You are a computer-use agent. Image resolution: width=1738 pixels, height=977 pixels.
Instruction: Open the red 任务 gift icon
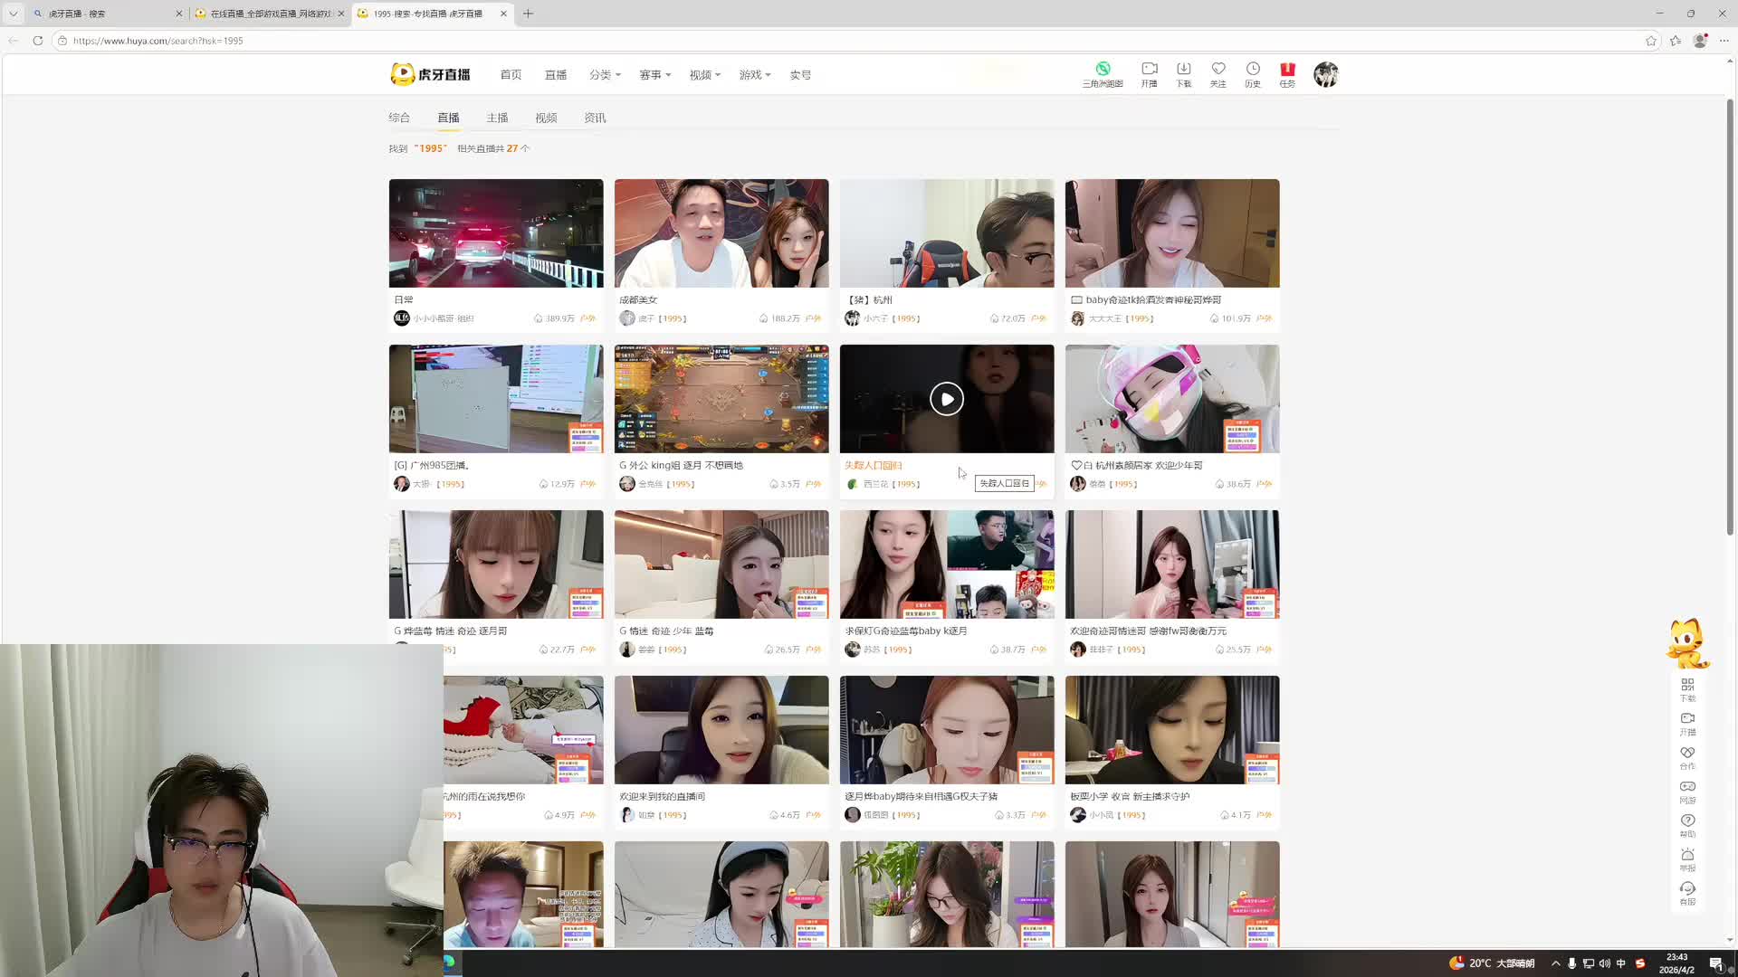[1287, 70]
